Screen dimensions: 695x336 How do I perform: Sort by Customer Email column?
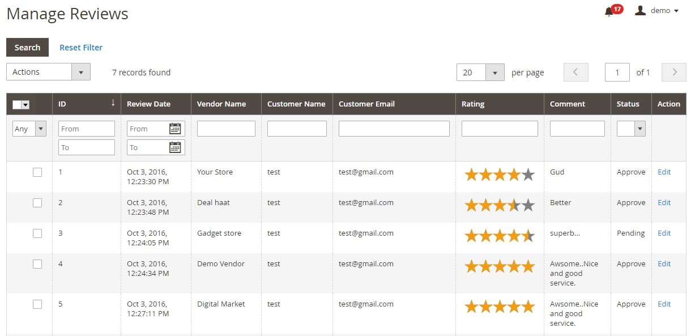click(x=366, y=104)
